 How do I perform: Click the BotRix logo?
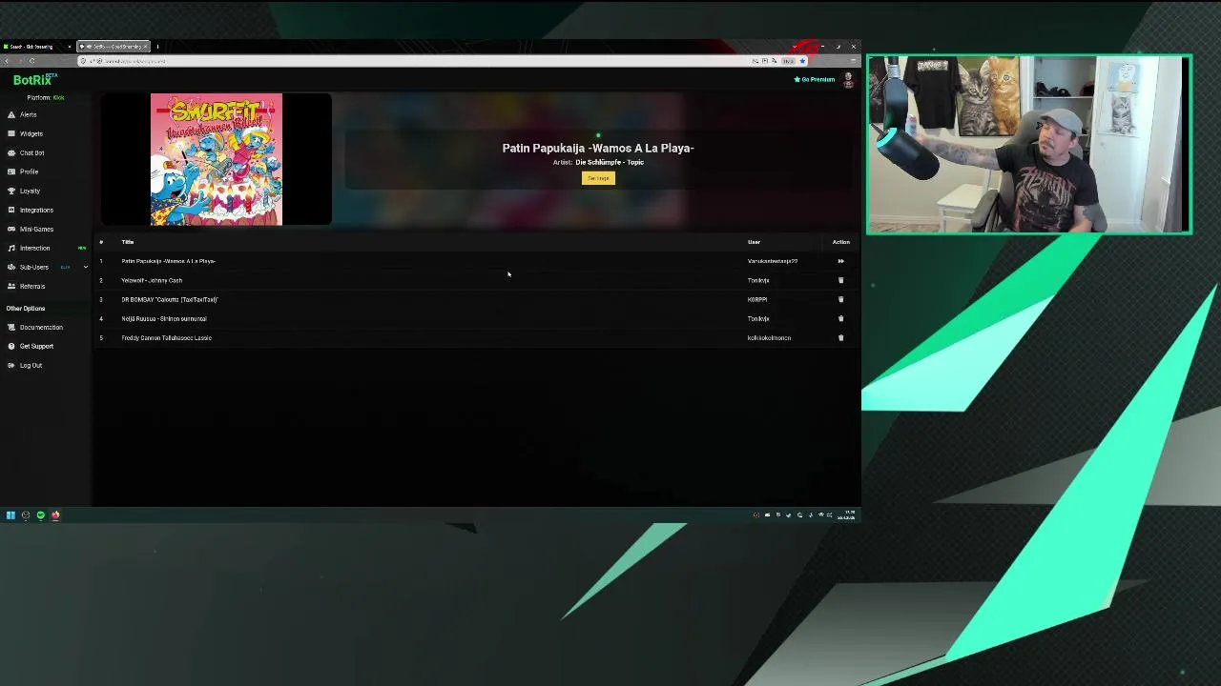click(34, 80)
